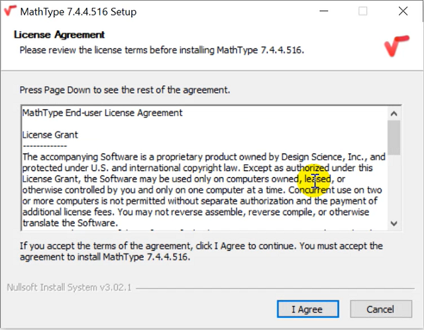Click the "If you accept the terms" paragraph
The width and height of the screenshot is (424, 330).
(201, 251)
